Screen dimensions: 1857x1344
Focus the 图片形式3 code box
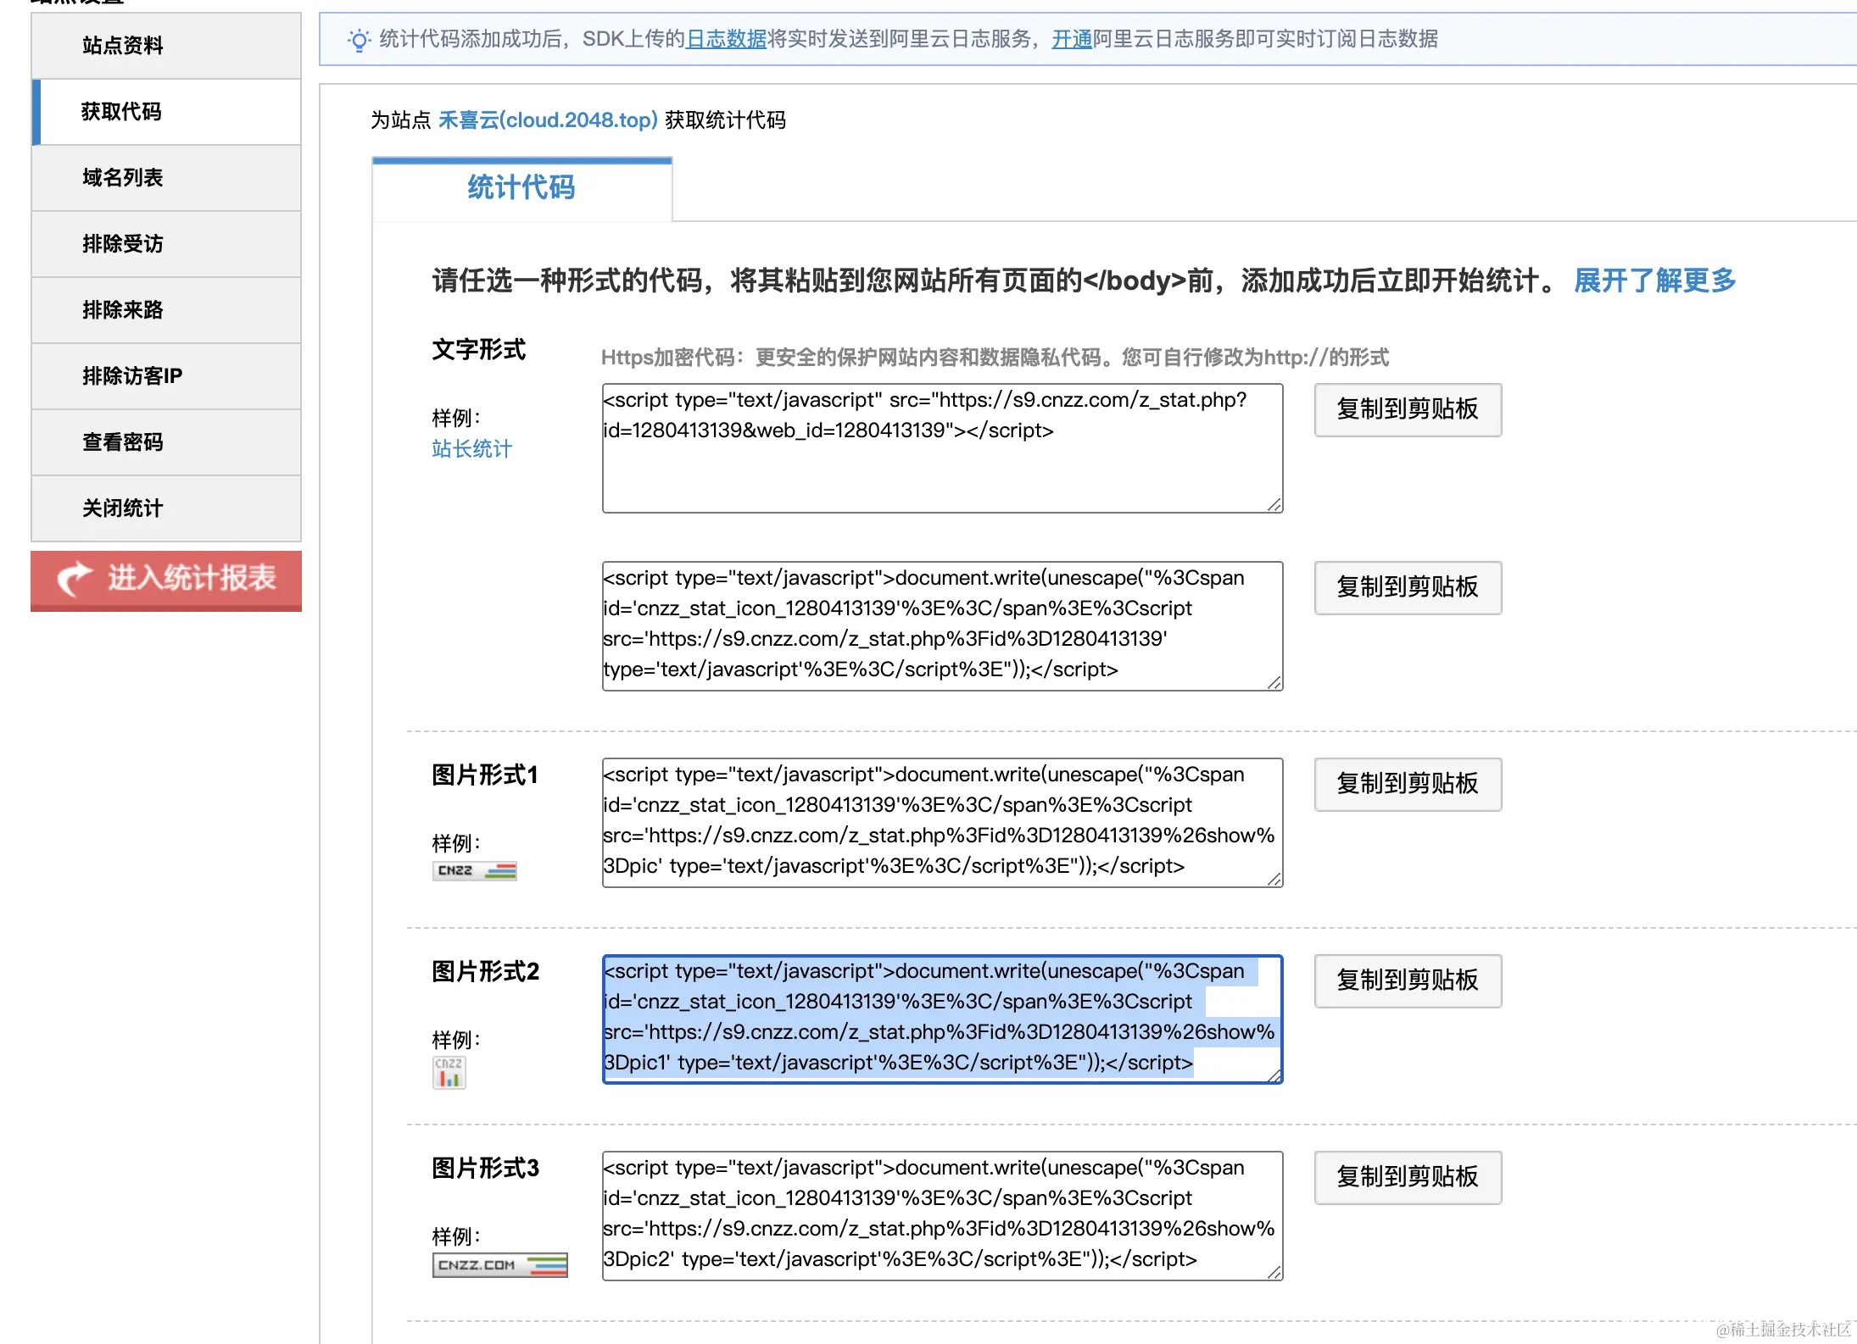point(942,1216)
